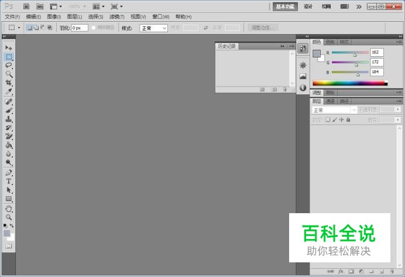Select the Clone Stamp tool
Screen dimensions: 405x277
point(9,119)
